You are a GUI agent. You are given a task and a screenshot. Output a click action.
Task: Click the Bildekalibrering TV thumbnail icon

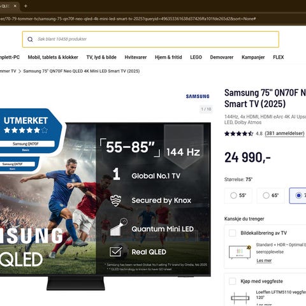click(x=240, y=252)
